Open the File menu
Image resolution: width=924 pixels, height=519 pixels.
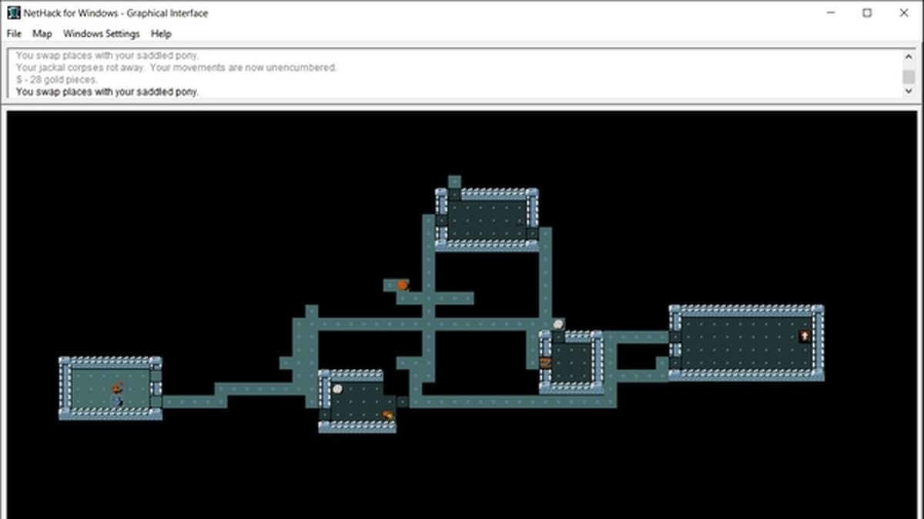(12, 34)
